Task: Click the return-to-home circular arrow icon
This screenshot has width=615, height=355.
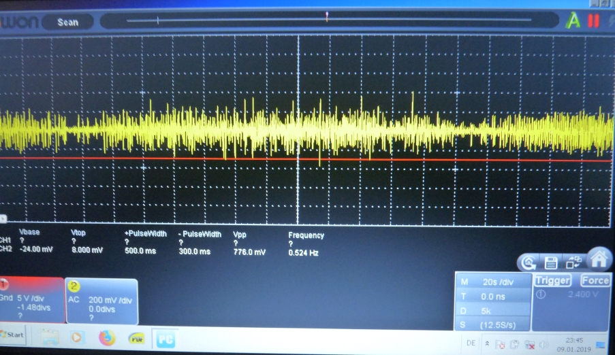Action: coord(529,263)
